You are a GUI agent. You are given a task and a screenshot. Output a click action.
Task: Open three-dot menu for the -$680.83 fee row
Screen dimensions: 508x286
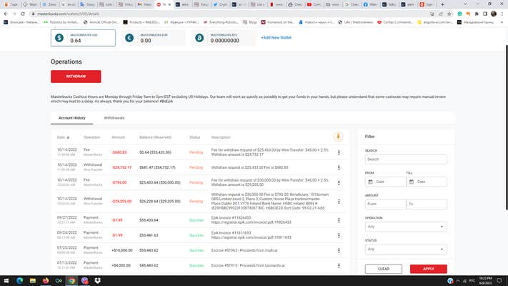[339, 152]
